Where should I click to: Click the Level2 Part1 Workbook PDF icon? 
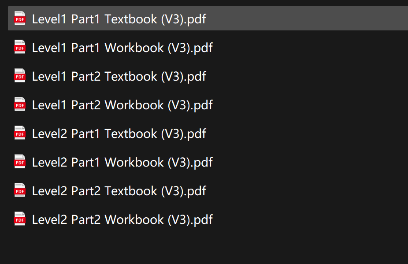click(x=19, y=162)
